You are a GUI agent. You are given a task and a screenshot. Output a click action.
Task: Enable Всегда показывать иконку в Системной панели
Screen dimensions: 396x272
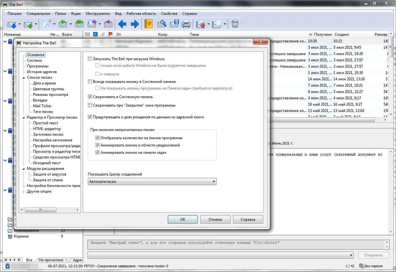tap(90, 82)
